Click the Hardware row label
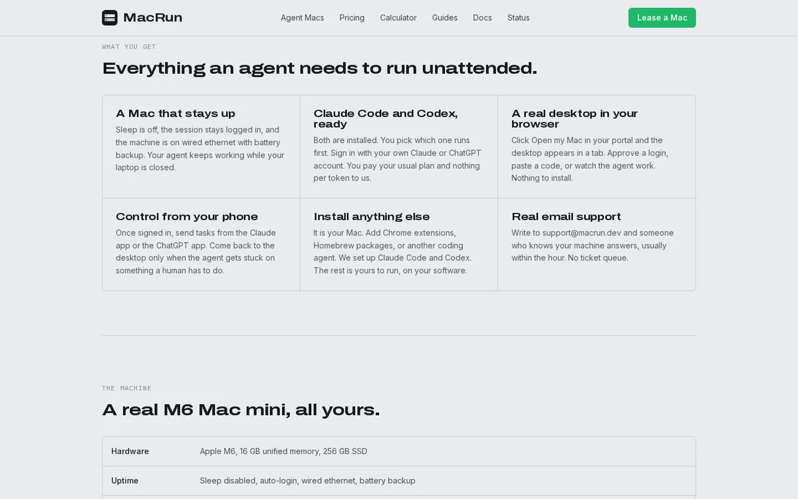 130,451
